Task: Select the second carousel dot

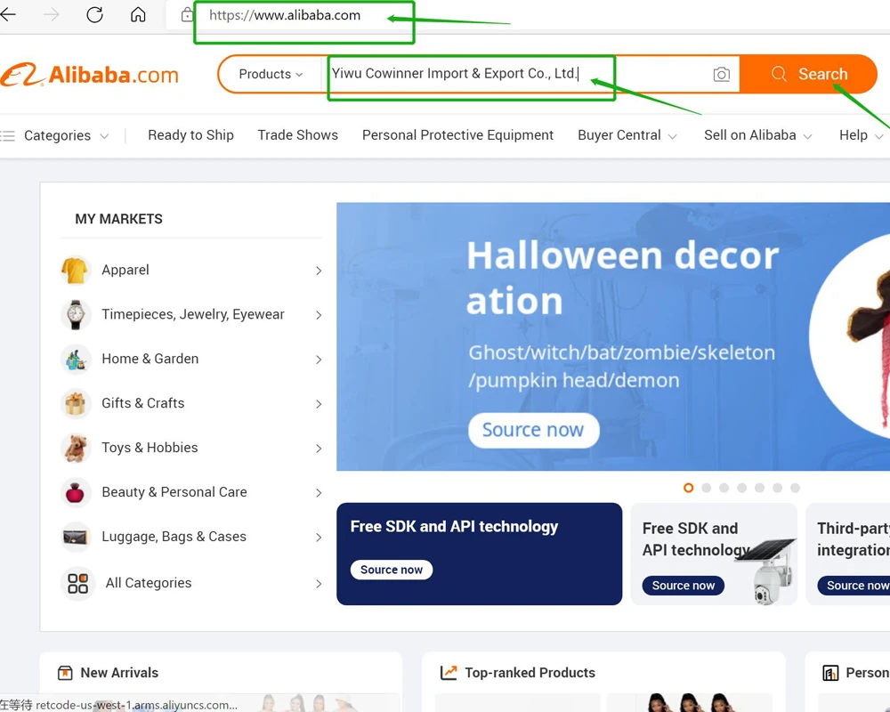Action: pos(706,488)
